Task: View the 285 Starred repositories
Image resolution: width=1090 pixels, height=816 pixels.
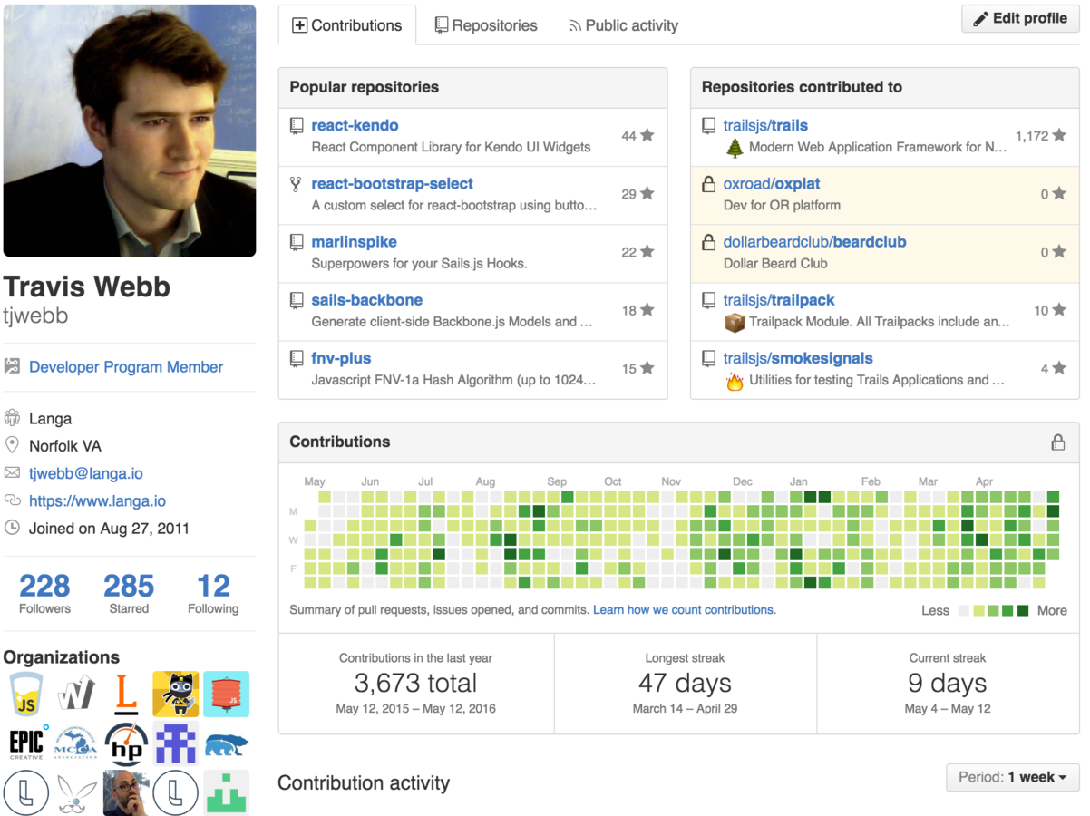Action: [x=129, y=593]
